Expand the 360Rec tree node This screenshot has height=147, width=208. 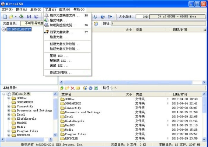pos(9,98)
